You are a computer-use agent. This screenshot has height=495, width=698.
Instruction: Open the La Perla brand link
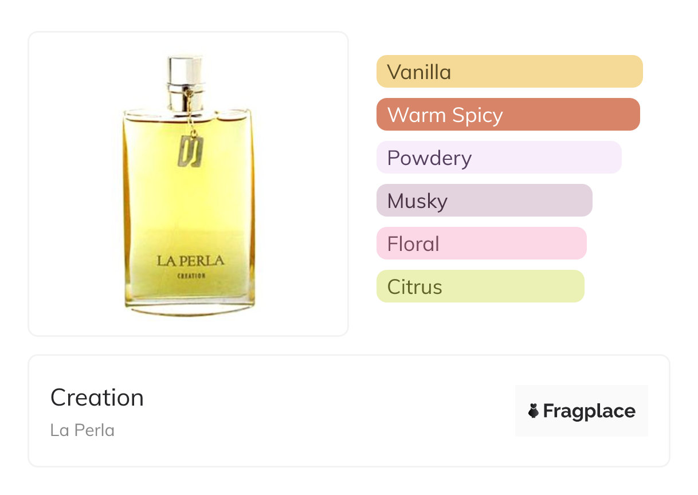coord(82,430)
